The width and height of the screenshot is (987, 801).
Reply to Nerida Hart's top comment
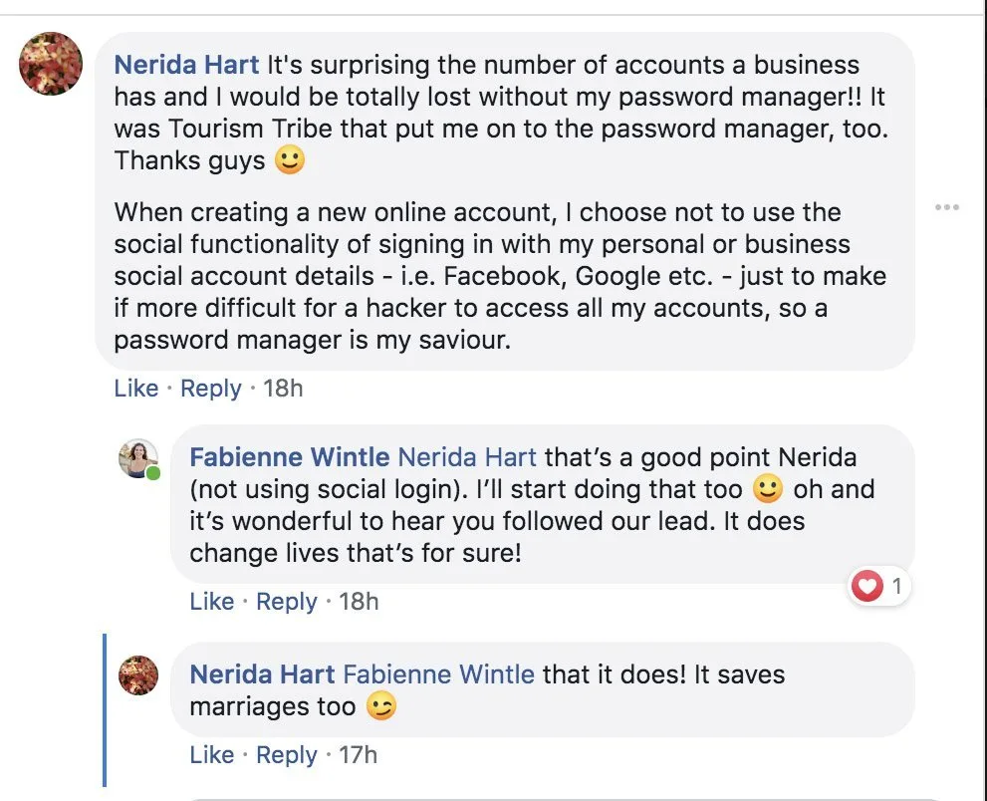click(x=210, y=388)
